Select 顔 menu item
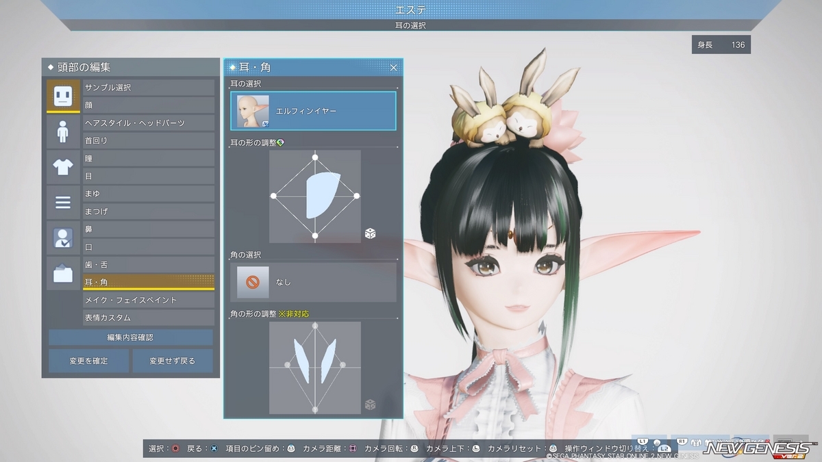 coord(149,105)
